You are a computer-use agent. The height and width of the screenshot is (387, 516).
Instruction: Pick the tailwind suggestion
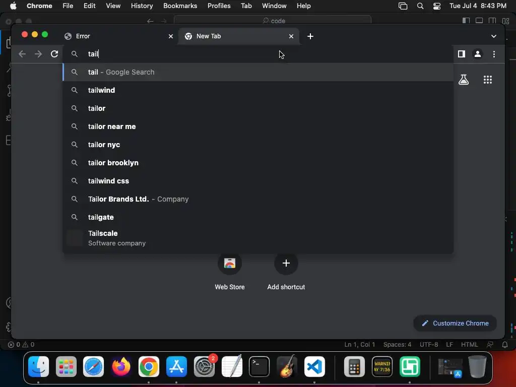(259, 90)
